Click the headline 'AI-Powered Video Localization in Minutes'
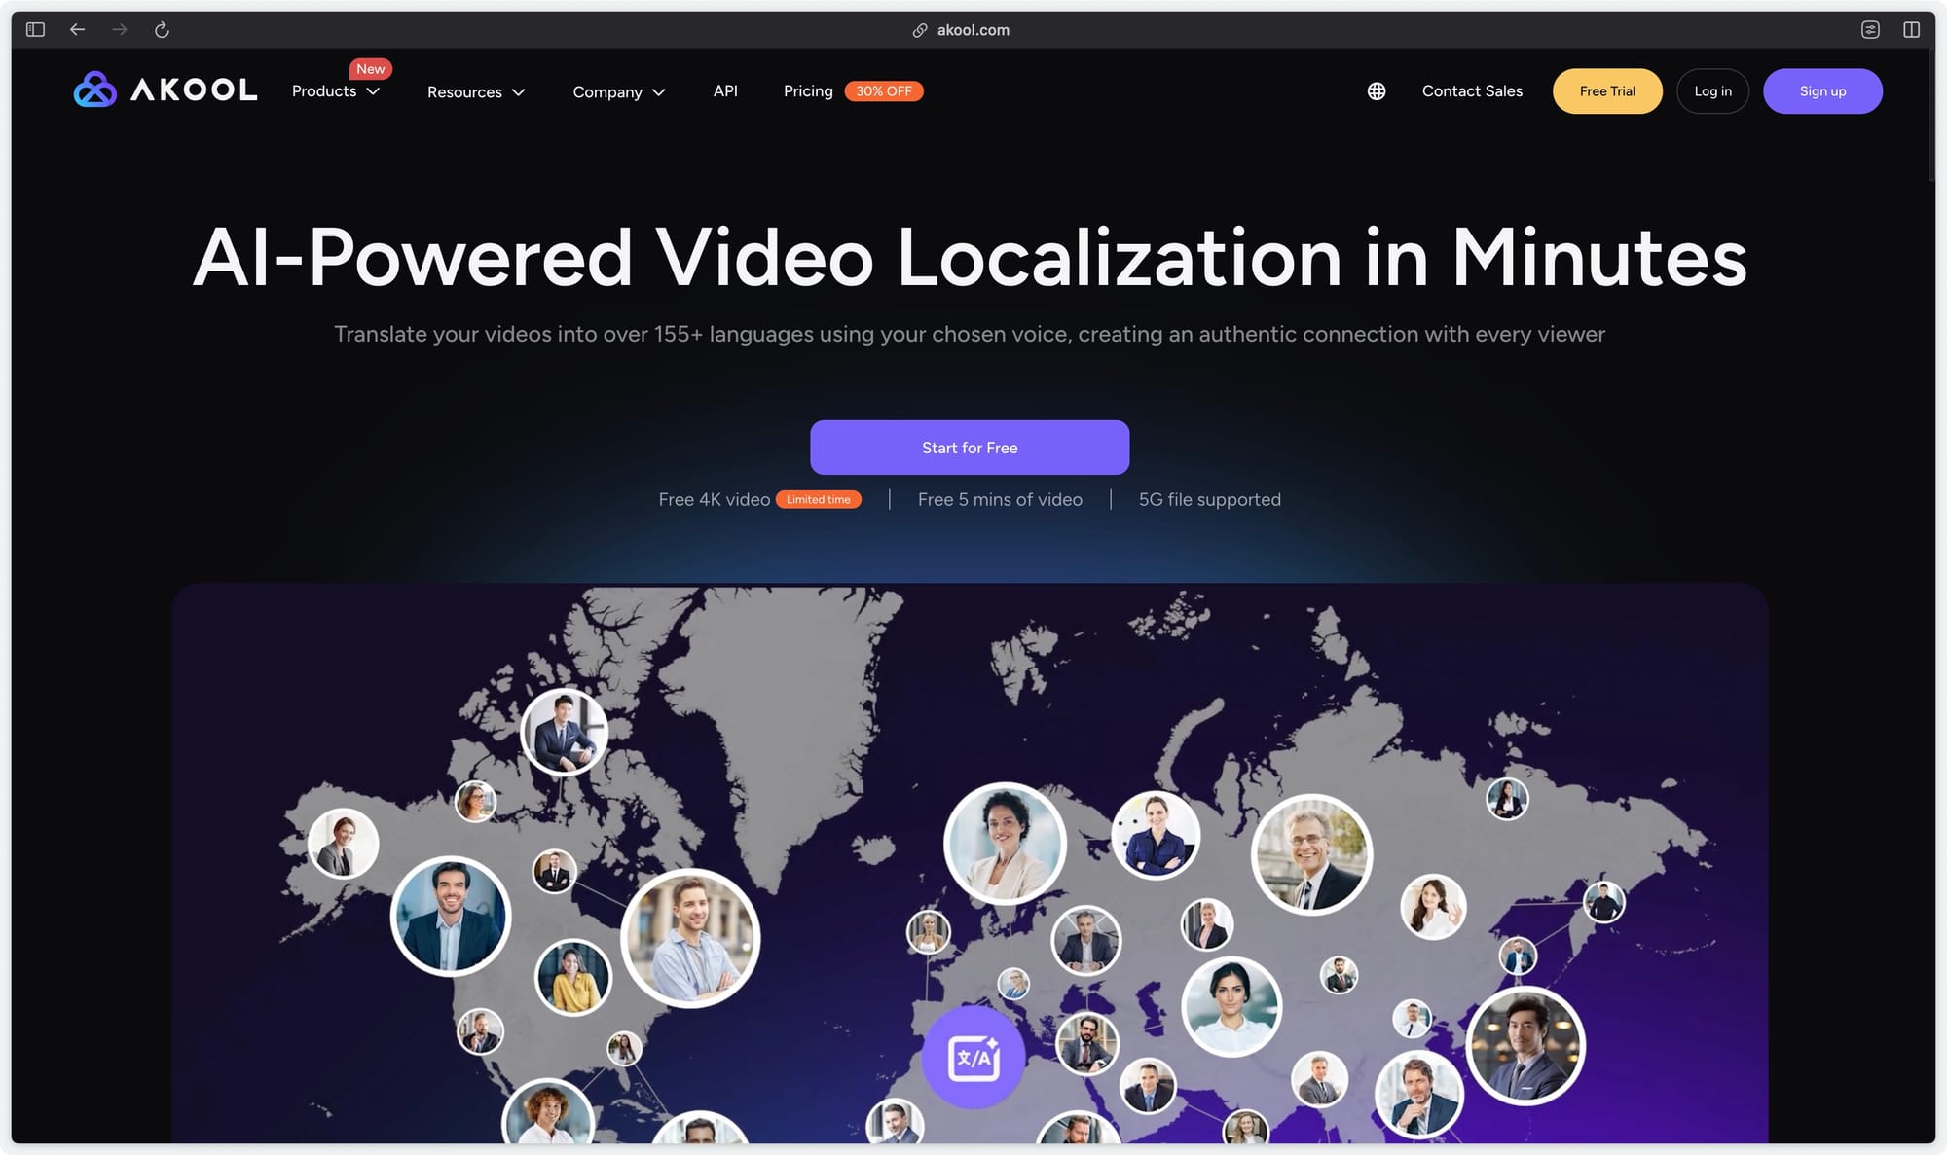The width and height of the screenshot is (1947, 1155). [970, 257]
